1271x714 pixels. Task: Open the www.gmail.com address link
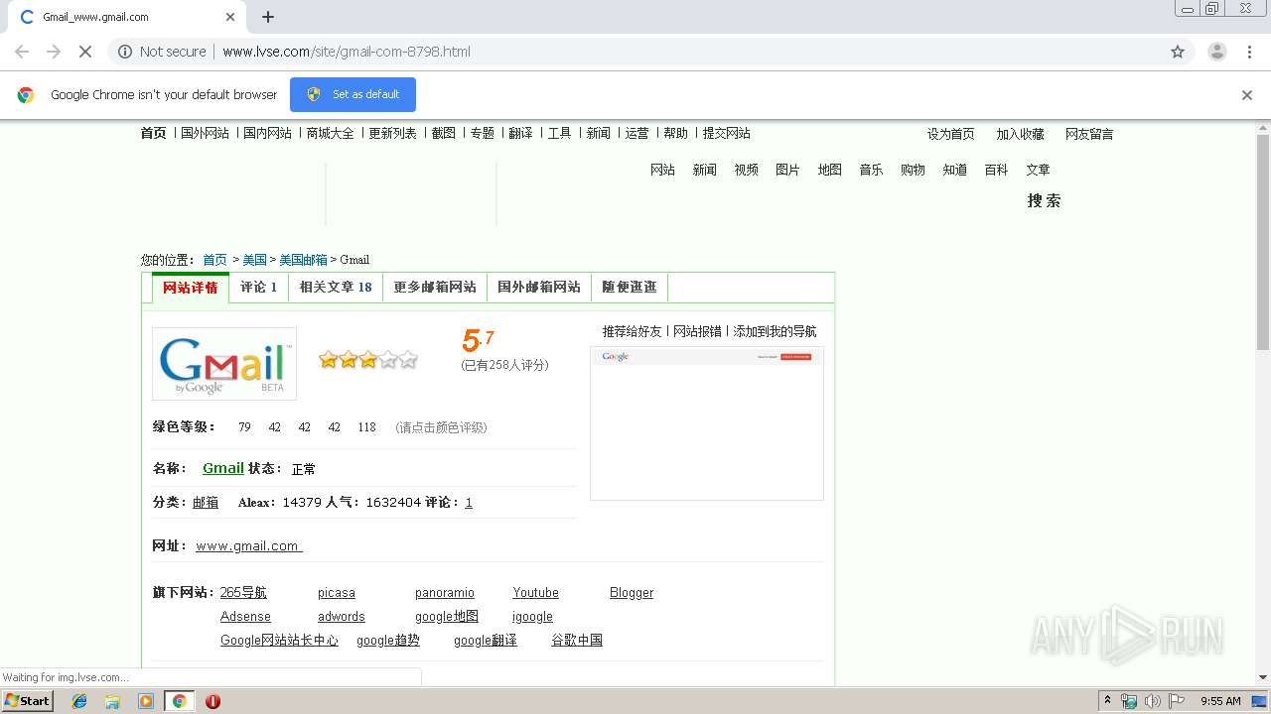point(249,545)
